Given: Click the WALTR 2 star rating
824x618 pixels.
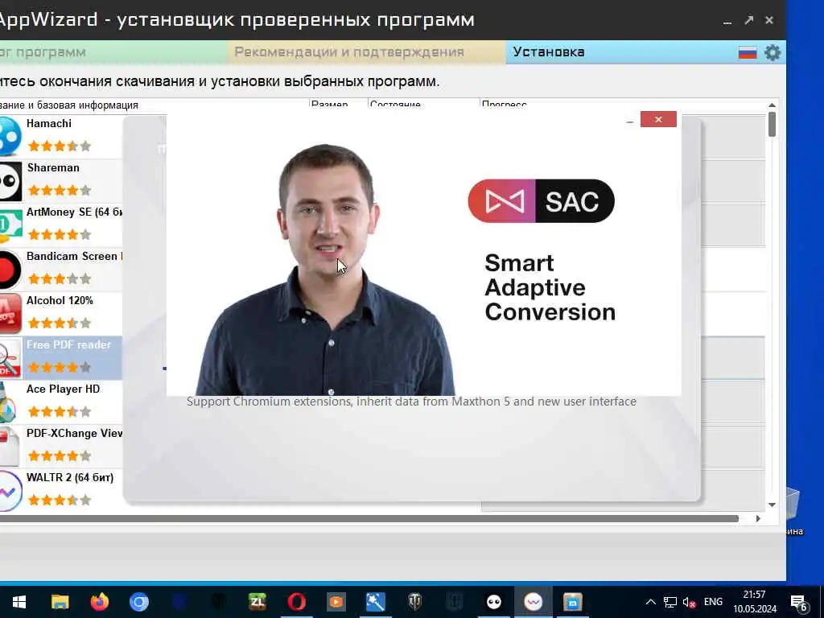Looking at the screenshot, I should click(x=60, y=500).
